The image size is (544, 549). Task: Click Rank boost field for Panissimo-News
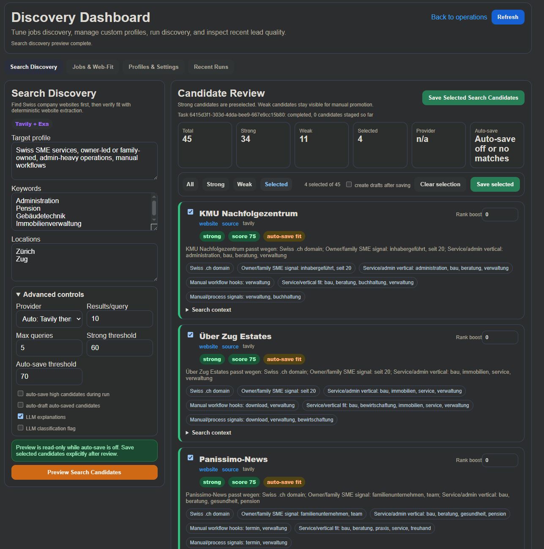[x=500, y=460]
